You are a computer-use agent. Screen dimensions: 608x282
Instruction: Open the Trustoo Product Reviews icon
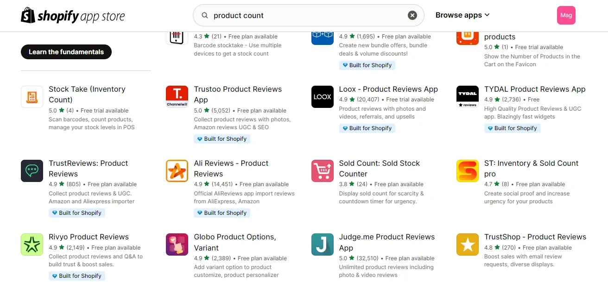pos(177,97)
